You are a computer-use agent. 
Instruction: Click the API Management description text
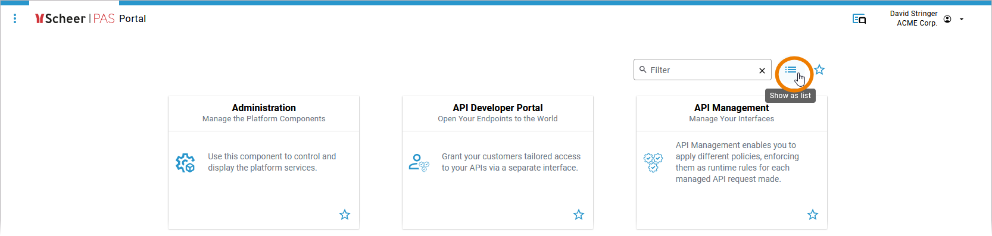737,162
